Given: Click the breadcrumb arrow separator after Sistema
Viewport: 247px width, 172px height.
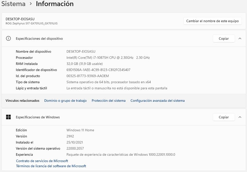Looking at the screenshot, I should (x=31, y=4).
